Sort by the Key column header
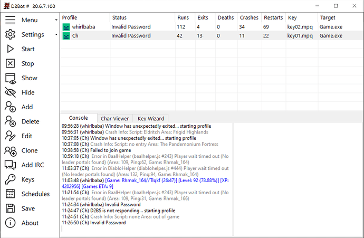364x238 pixels. (x=292, y=17)
